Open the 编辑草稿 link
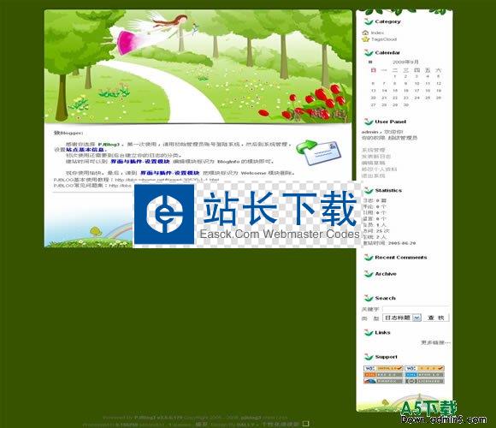Viewport: 496px width, 428px height. click(x=373, y=163)
